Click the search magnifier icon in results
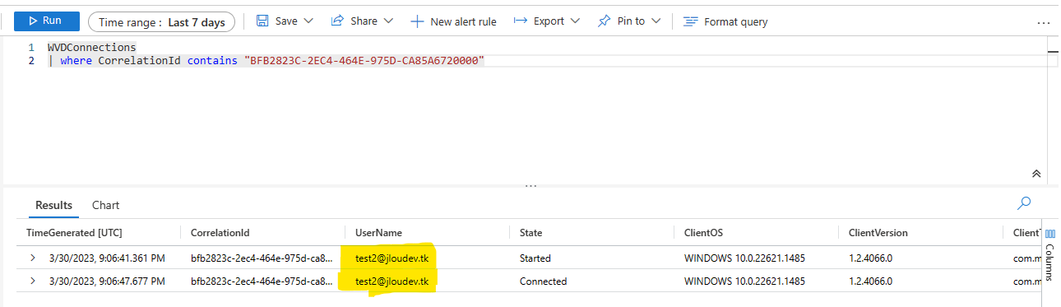Viewport: 1061px width, 307px height. click(1025, 202)
